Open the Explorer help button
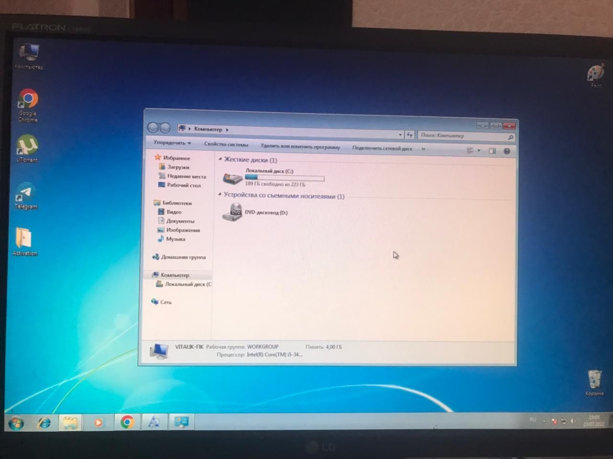Screen dimensions: 613x459 pos(507,151)
